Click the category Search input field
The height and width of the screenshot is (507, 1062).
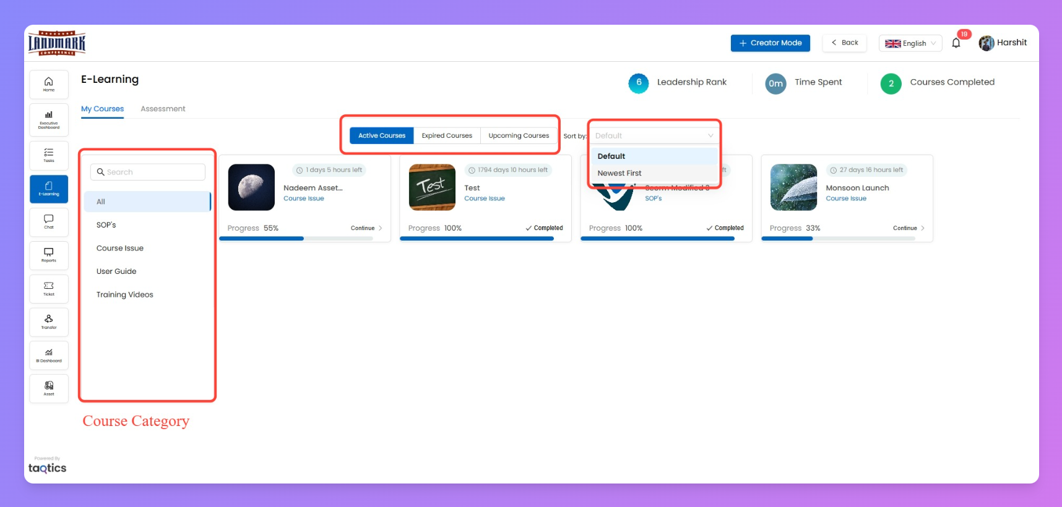pyautogui.click(x=148, y=172)
